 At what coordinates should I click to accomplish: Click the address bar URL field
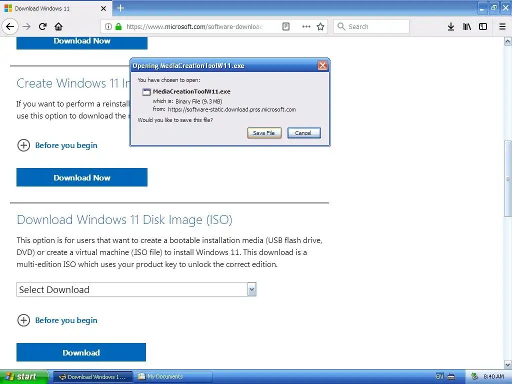point(194,26)
